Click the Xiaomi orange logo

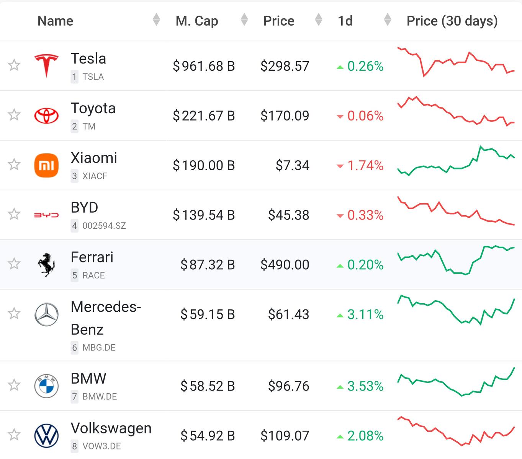(46, 165)
